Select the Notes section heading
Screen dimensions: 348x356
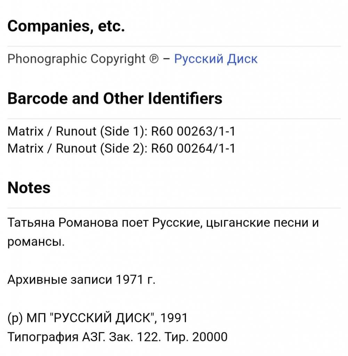coord(29,188)
